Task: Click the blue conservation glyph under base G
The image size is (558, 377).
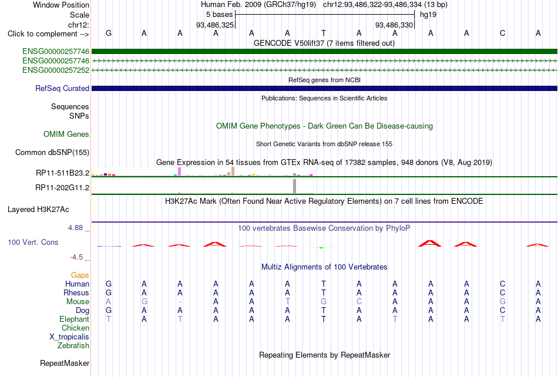Action: pyautogui.click(x=109, y=246)
